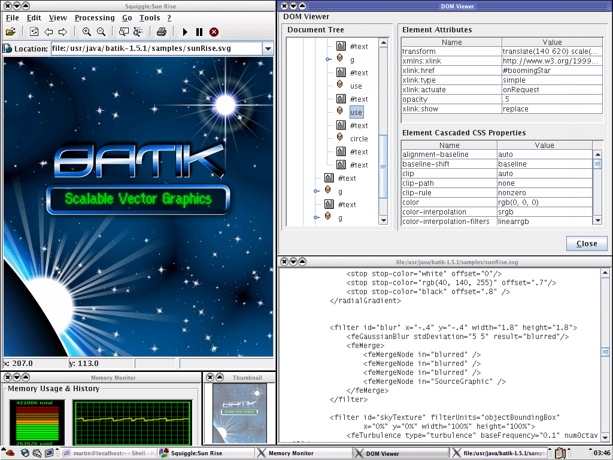The height and width of the screenshot is (460, 613).
Task: Click the Zoom In magnifier icon
Action: (86, 32)
